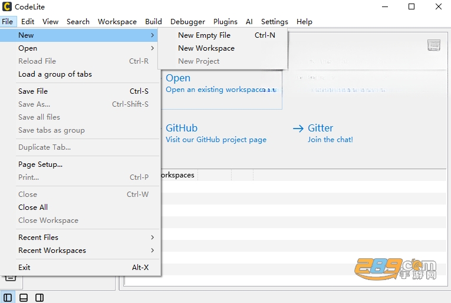Open the Debugger menu
The width and height of the screenshot is (451, 303).
tap(187, 22)
